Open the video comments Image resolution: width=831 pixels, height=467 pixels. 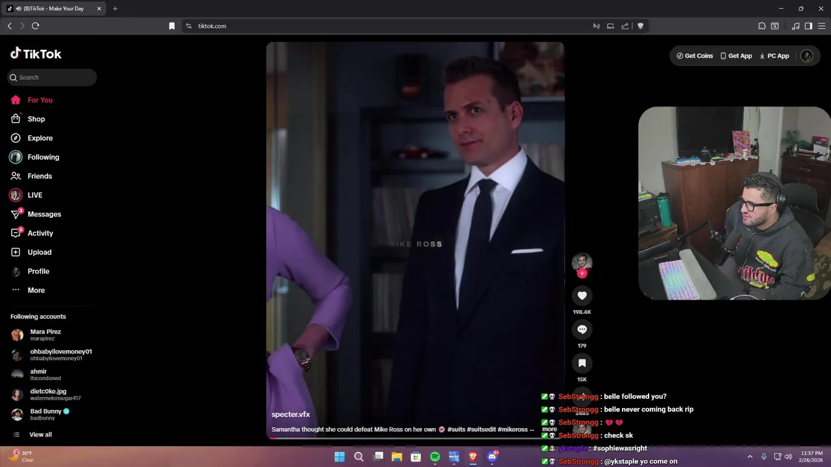[582, 329]
